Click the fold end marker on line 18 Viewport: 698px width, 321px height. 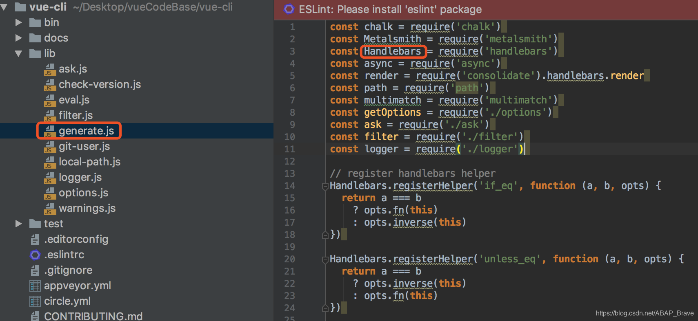pyautogui.click(x=325, y=235)
